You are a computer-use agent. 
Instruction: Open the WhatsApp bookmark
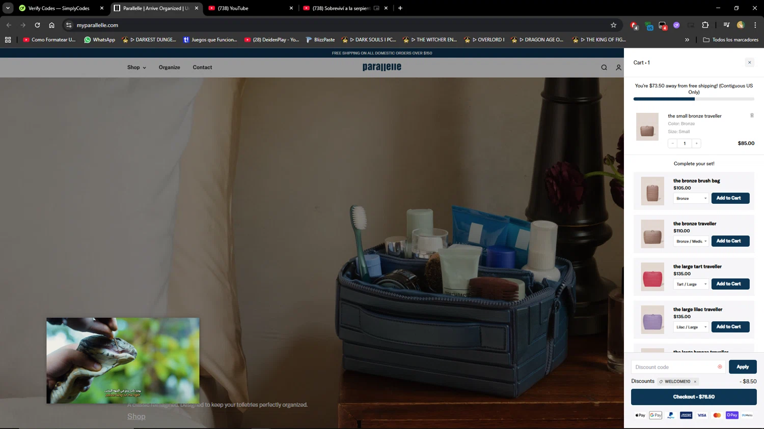(x=99, y=40)
